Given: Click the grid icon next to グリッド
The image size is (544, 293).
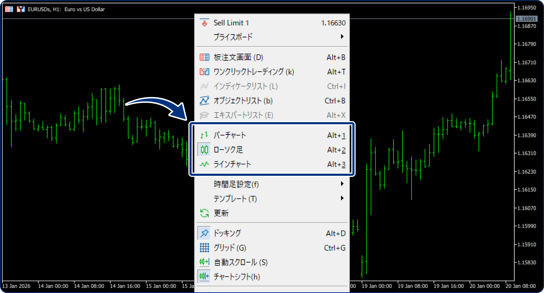Looking at the screenshot, I should click(x=204, y=248).
